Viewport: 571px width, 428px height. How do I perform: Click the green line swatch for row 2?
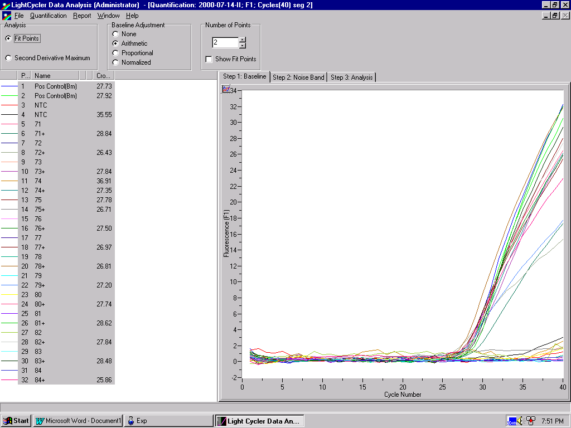(x=9, y=96)
